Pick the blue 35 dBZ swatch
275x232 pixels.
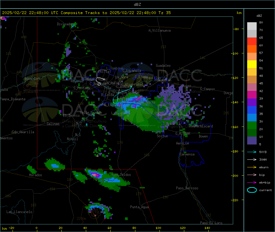252,110
